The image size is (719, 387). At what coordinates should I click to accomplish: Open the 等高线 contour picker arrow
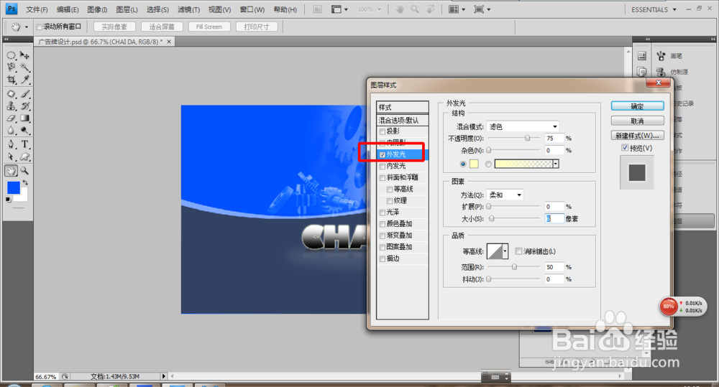click(x=505, y=251)
